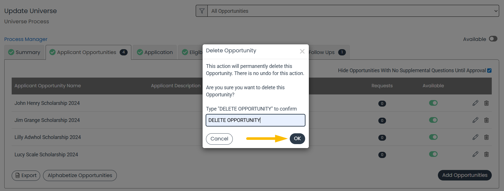Toggle the process Available switch
Screen dimensions: 504x191
tap(493, 39)
